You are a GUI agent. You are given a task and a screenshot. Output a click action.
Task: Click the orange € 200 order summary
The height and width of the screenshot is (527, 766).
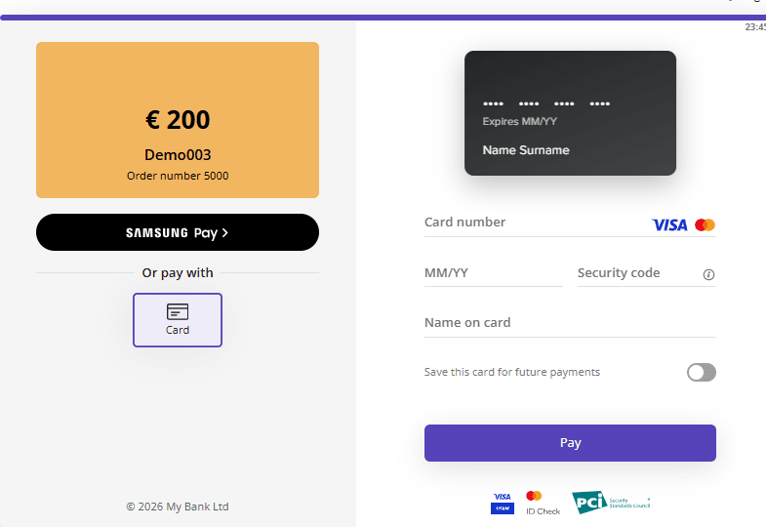pyautogui.click(x=178, y=120)
